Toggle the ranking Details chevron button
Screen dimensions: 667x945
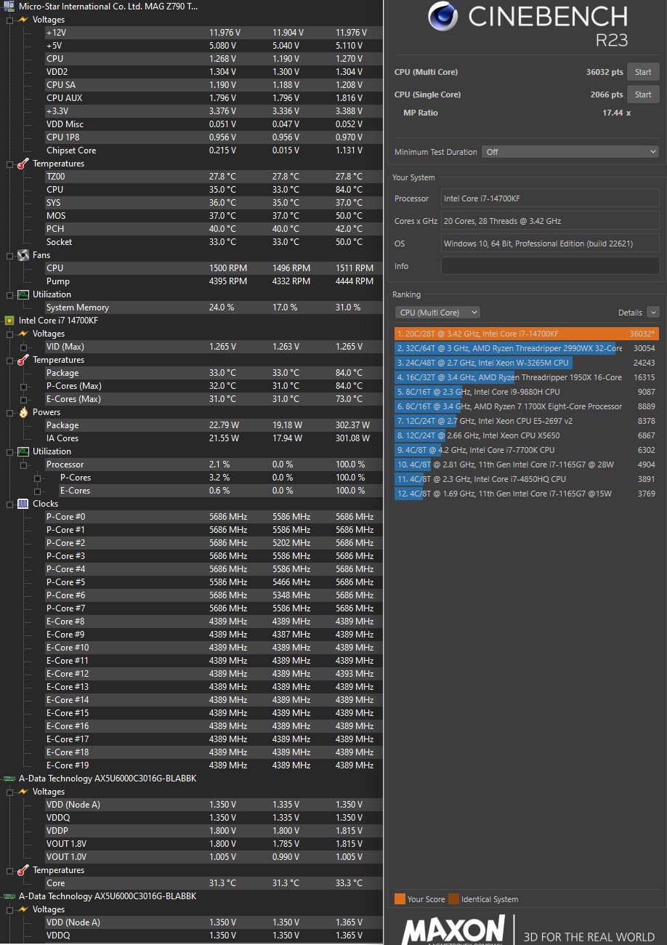(652, 313)
